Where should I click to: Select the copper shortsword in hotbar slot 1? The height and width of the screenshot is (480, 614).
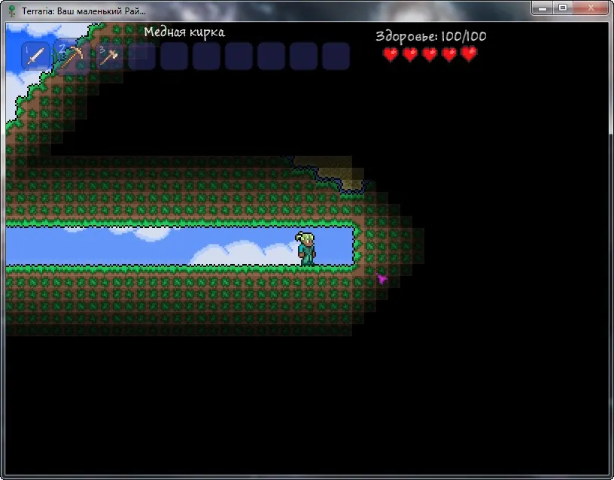[x=35, y=56]
